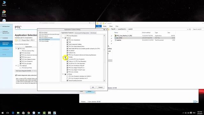Screen dimensions: 204x115
Task: Click the network icon in the system tray
Action: 186,113
